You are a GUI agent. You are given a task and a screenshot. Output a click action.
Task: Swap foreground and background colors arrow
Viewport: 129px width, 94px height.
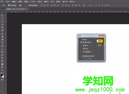(3, 73)
